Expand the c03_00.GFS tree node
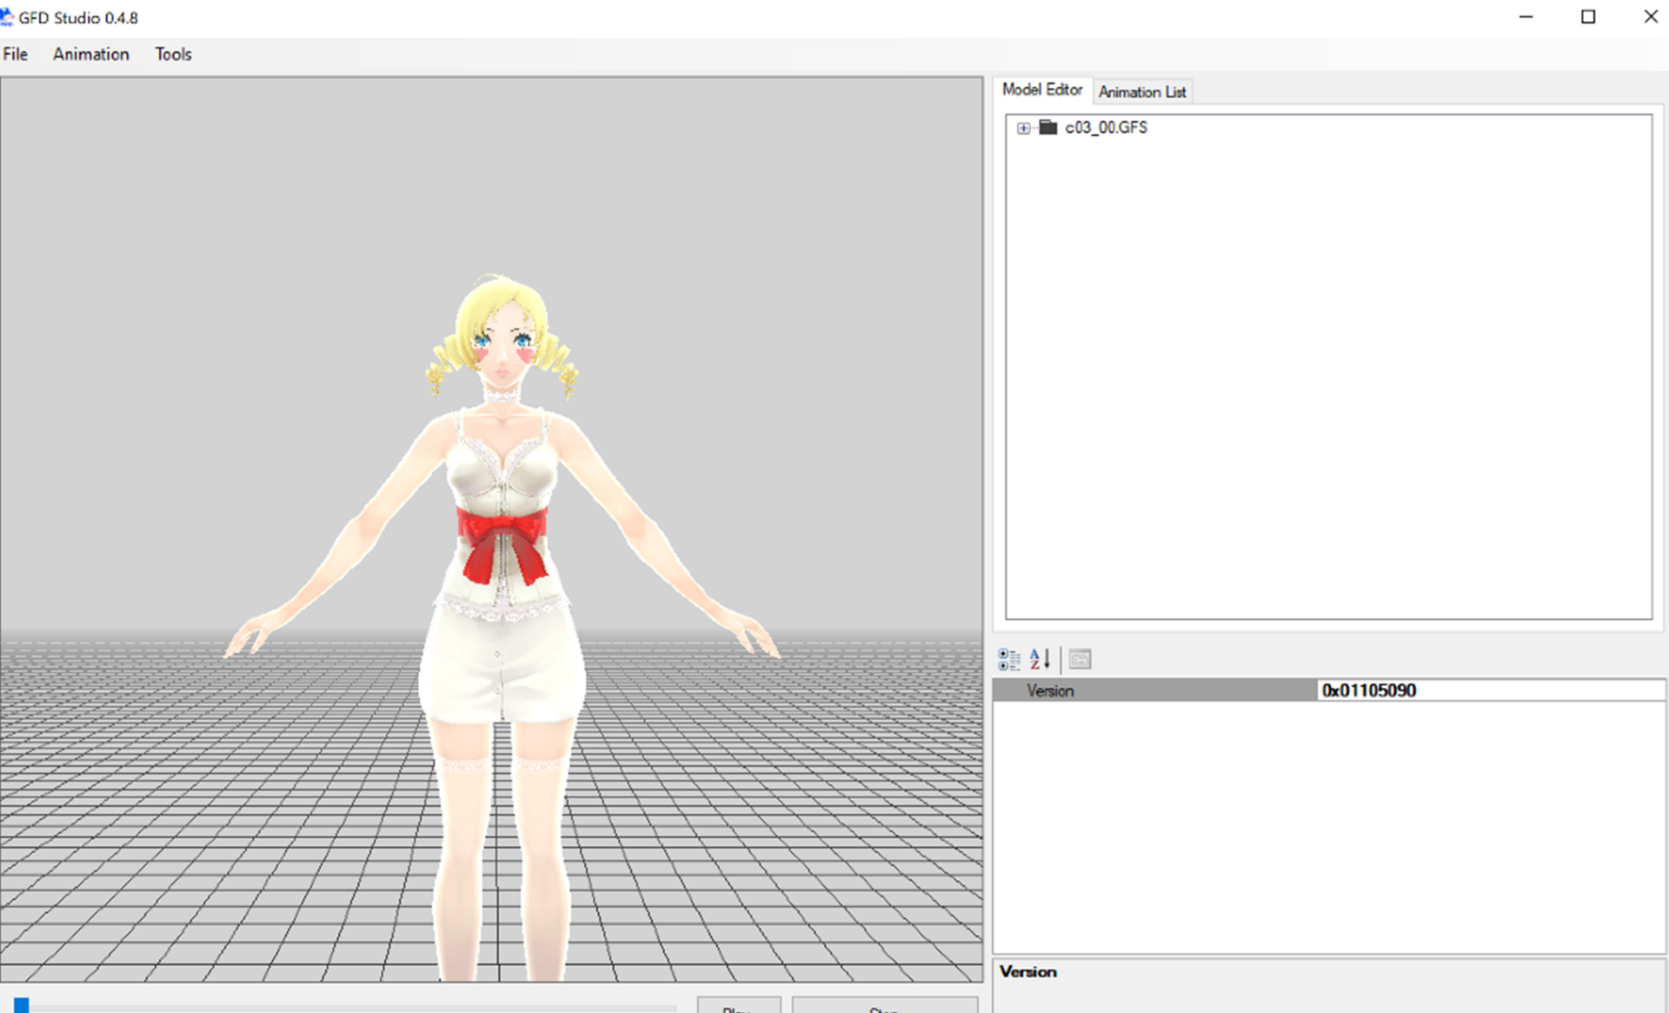Screen dimensions: 1669x1013 (1024, 128)
